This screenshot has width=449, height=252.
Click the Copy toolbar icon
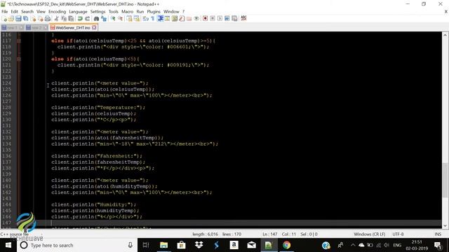coord(64,19)
